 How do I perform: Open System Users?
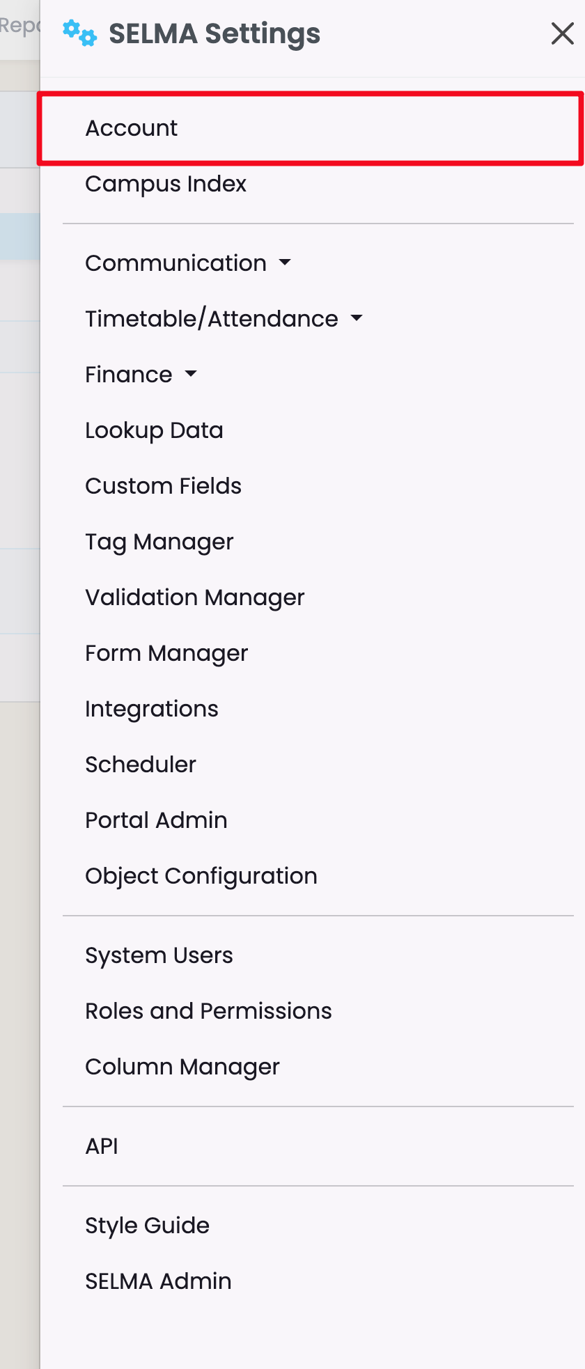pyautogui.click(x=159, y=955)
